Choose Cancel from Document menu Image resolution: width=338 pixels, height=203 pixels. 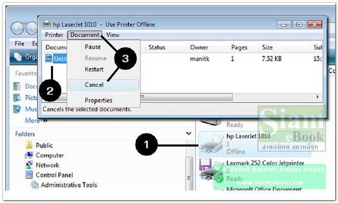coord(104,85)
